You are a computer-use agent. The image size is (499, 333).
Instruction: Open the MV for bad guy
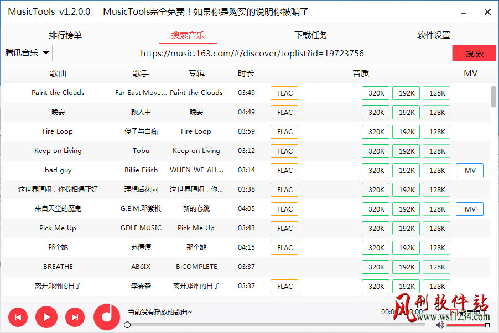click(470, 170)
